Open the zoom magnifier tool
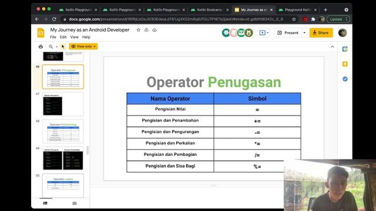This screenshot has width=376, height=211. click(51, 46)
